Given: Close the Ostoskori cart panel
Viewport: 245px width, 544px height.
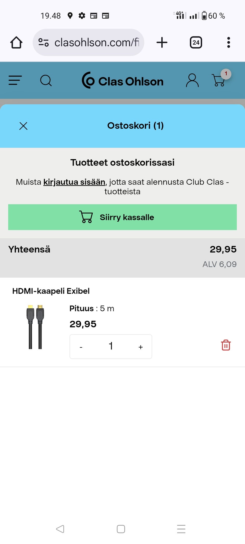Looking at the screenshot, I should (23, 126).
